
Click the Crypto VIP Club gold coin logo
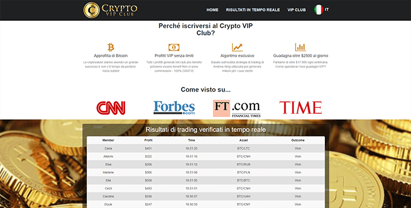tap(91, 10)
